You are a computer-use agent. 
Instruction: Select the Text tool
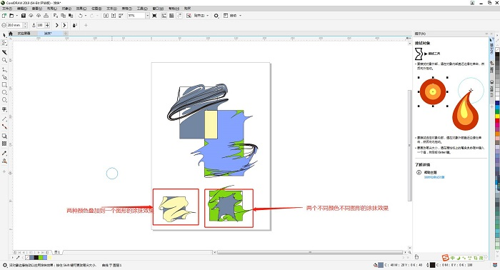pos(4,109)
